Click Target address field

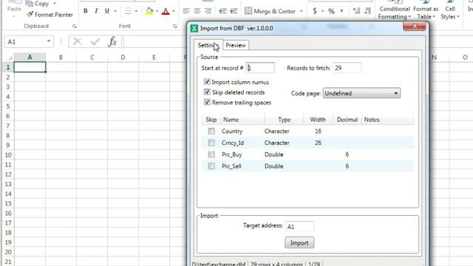coord(299,226)
